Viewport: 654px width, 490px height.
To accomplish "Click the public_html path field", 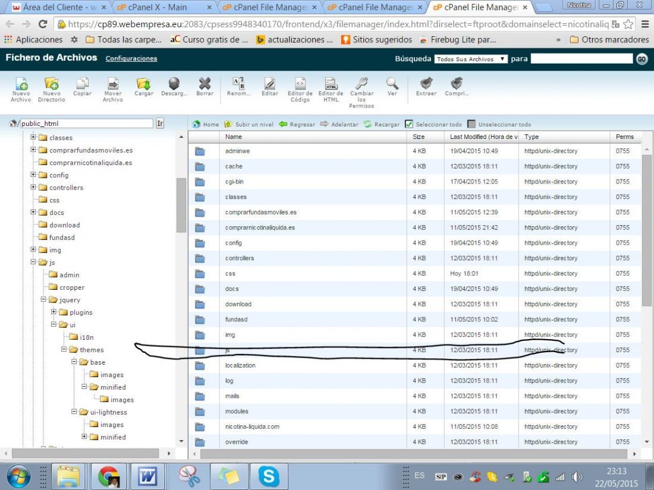I will (87, 124).
